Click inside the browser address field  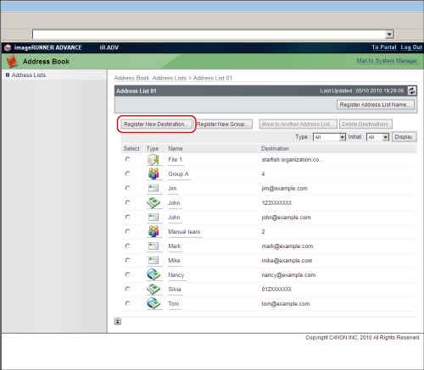click(x=209, y=35)
